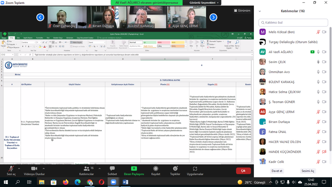Viewport: 332px width, 187px height.
Task: Click Ekran Paylaşımı screen share icon
Action: click(134, 169)
